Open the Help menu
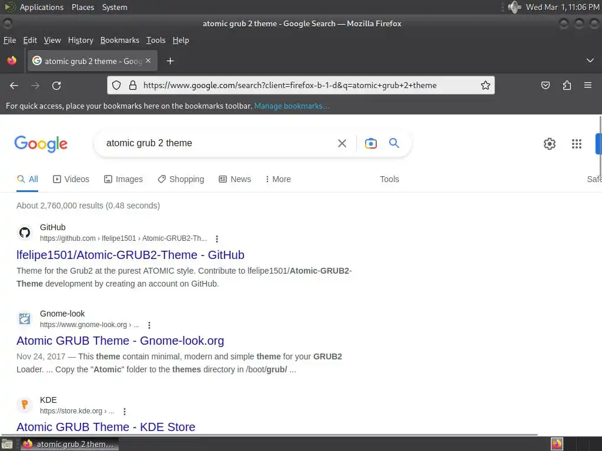This screenshot has width=602, height=451. 181,41
